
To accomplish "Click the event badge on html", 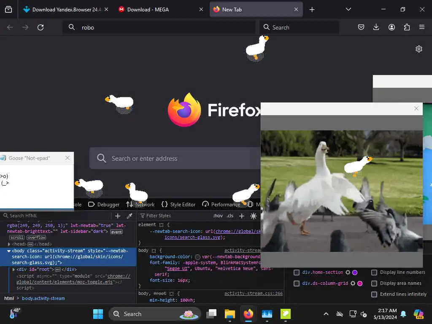I will [x=116, y=232].
